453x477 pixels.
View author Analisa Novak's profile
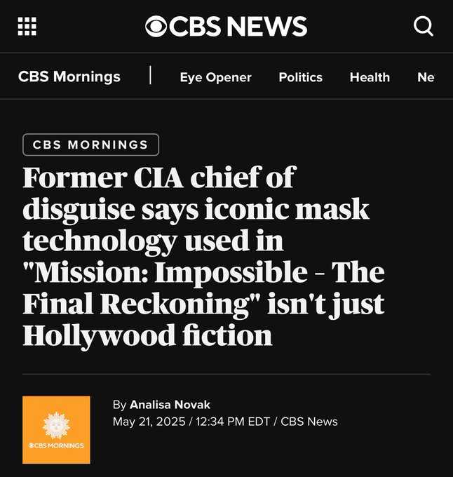[170, 405]
